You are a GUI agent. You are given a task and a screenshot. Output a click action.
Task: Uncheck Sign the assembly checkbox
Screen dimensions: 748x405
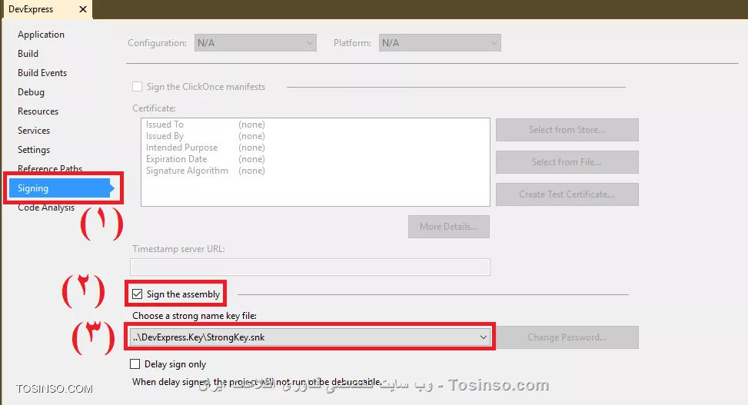point(138,294)
